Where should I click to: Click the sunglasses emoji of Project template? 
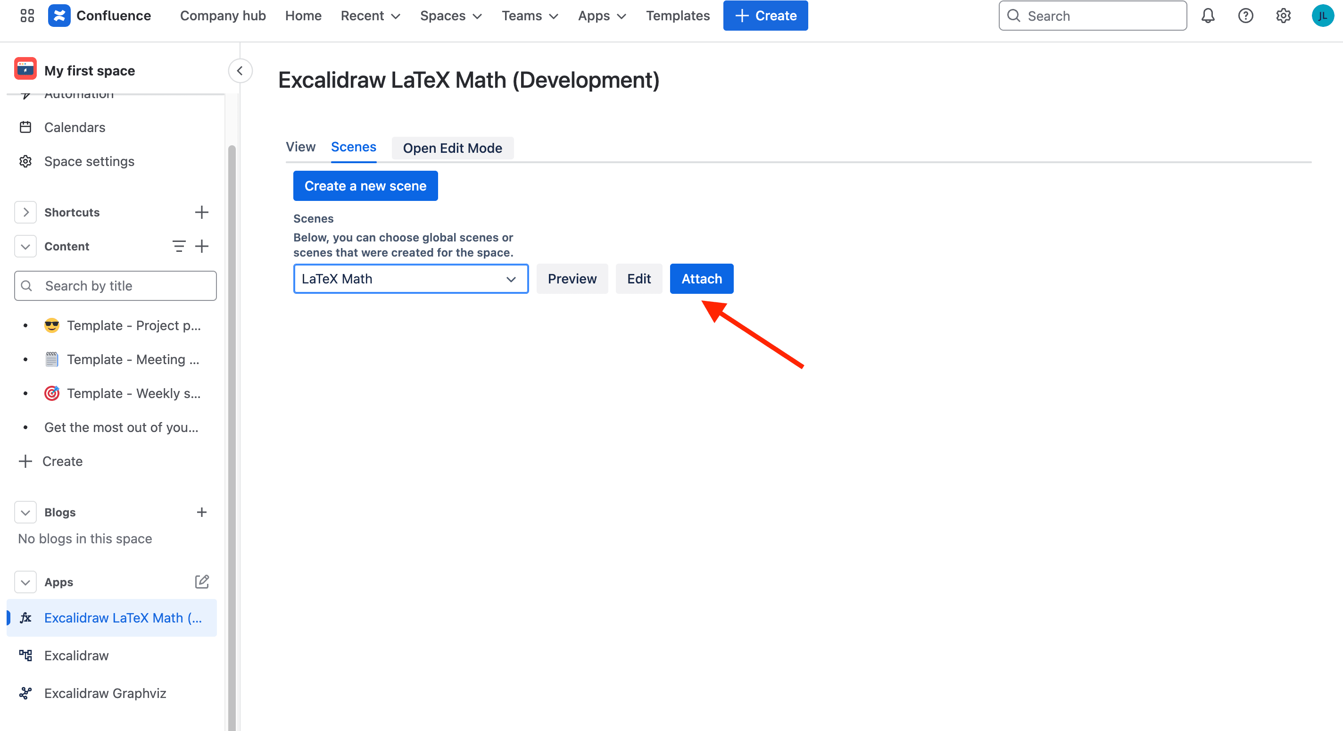pos(51,325)
